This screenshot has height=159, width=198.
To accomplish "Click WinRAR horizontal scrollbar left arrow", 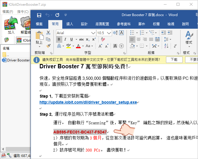I will 3,149.
